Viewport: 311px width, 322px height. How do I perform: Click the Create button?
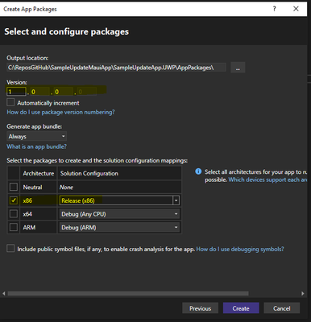(241, 308)
